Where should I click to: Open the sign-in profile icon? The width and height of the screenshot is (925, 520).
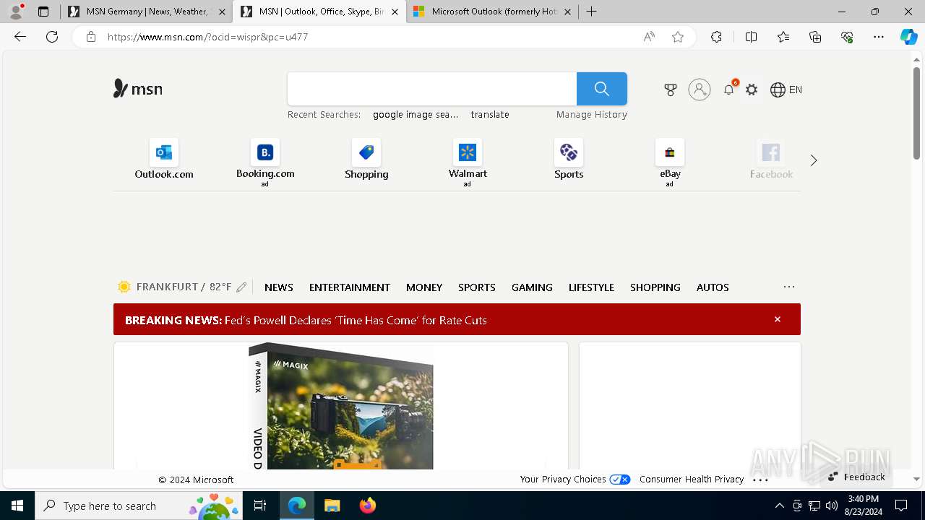click(700, 90)
